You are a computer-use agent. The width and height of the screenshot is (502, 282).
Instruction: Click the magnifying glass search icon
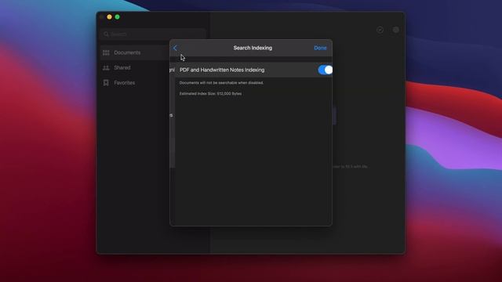pyautogui.click(x=107, y=34)
